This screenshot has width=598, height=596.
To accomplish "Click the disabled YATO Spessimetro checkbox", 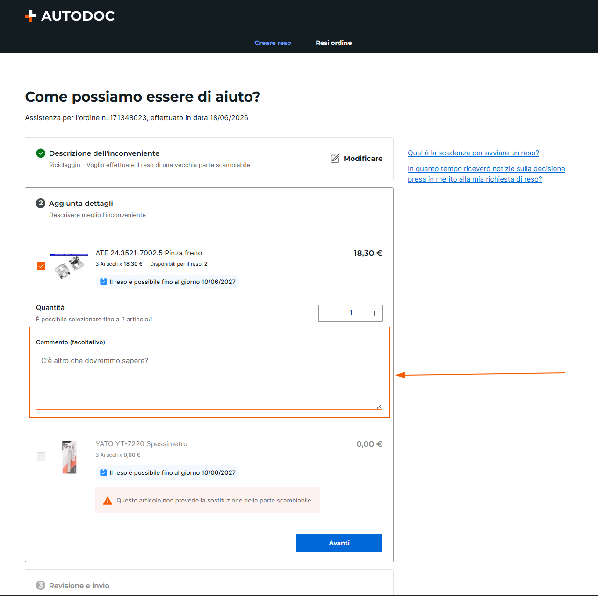I will (x=41, y=457).
